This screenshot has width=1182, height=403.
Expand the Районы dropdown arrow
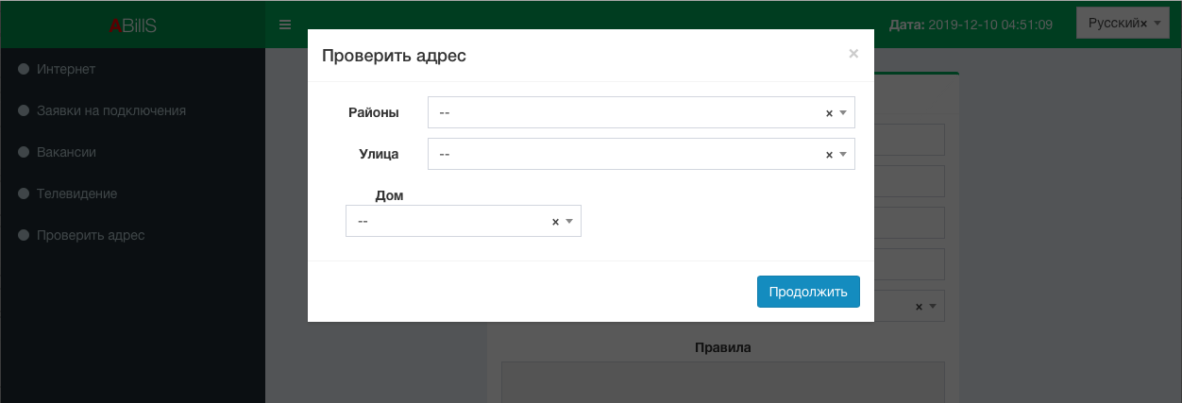843,113
